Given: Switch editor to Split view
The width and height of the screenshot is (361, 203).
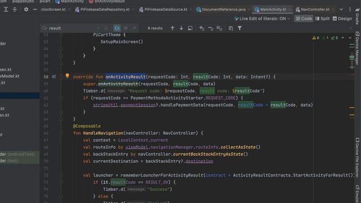Looking at the screenshot, I should (322, 19).
